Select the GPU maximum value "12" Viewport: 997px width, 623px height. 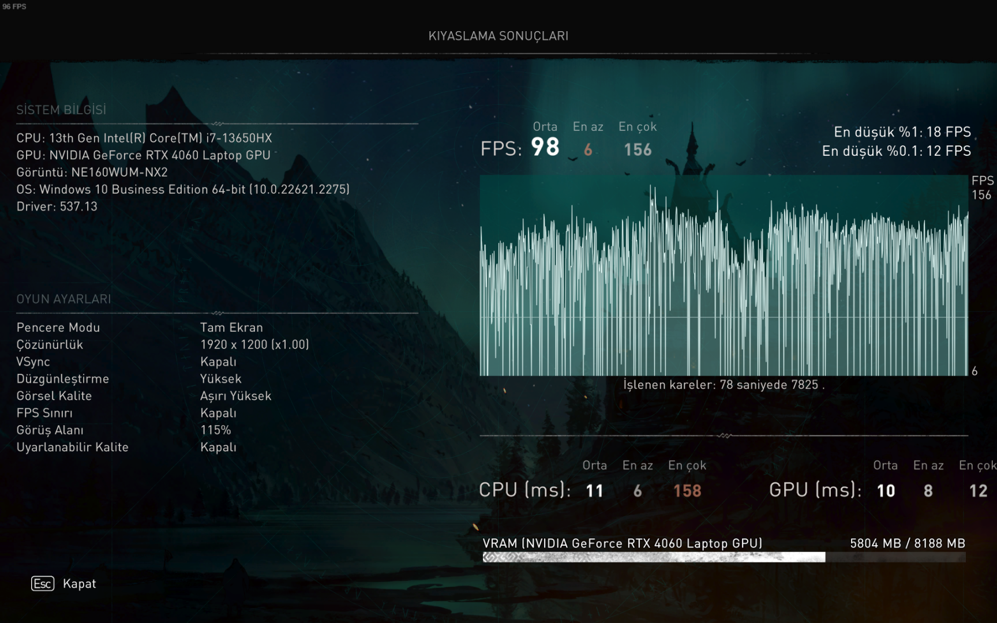(979, 491)
